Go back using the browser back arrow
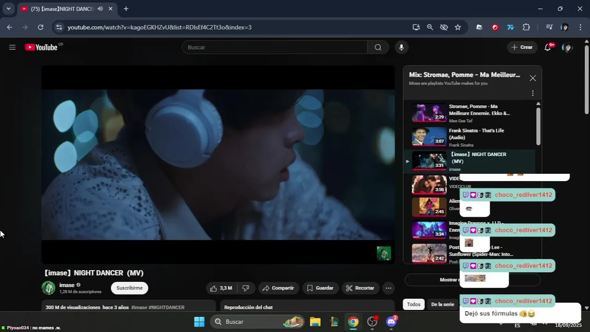This screenshot has height=332, width=590. (x=9, y=27)
